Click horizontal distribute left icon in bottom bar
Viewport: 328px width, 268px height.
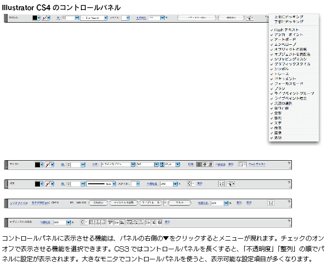(x=148, y=222)
